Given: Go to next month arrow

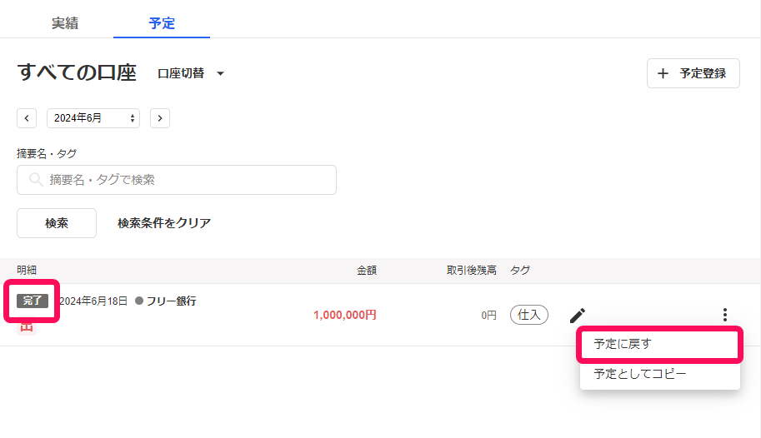Looking at the screenshot, I should (160, 118).
